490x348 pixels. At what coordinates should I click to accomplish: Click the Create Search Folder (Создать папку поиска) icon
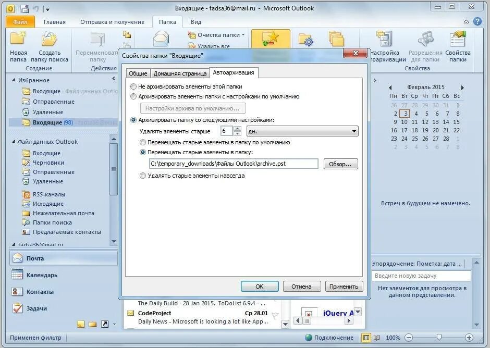(x=49, y=39)
